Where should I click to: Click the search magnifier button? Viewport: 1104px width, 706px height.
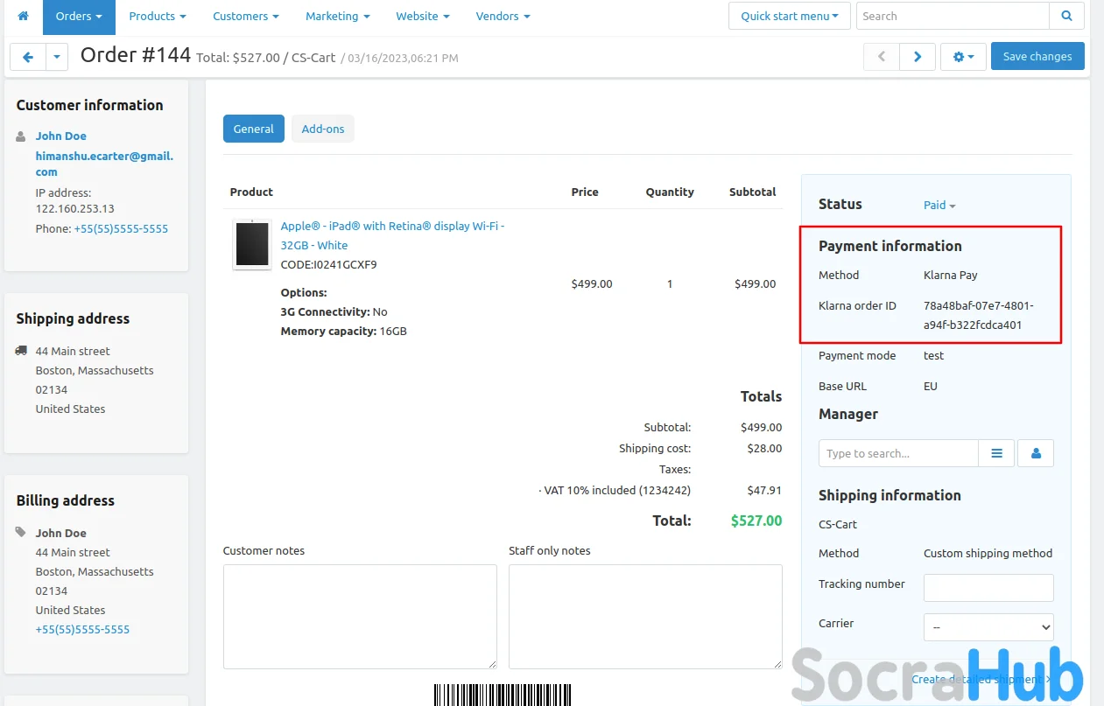(1066, 16)
